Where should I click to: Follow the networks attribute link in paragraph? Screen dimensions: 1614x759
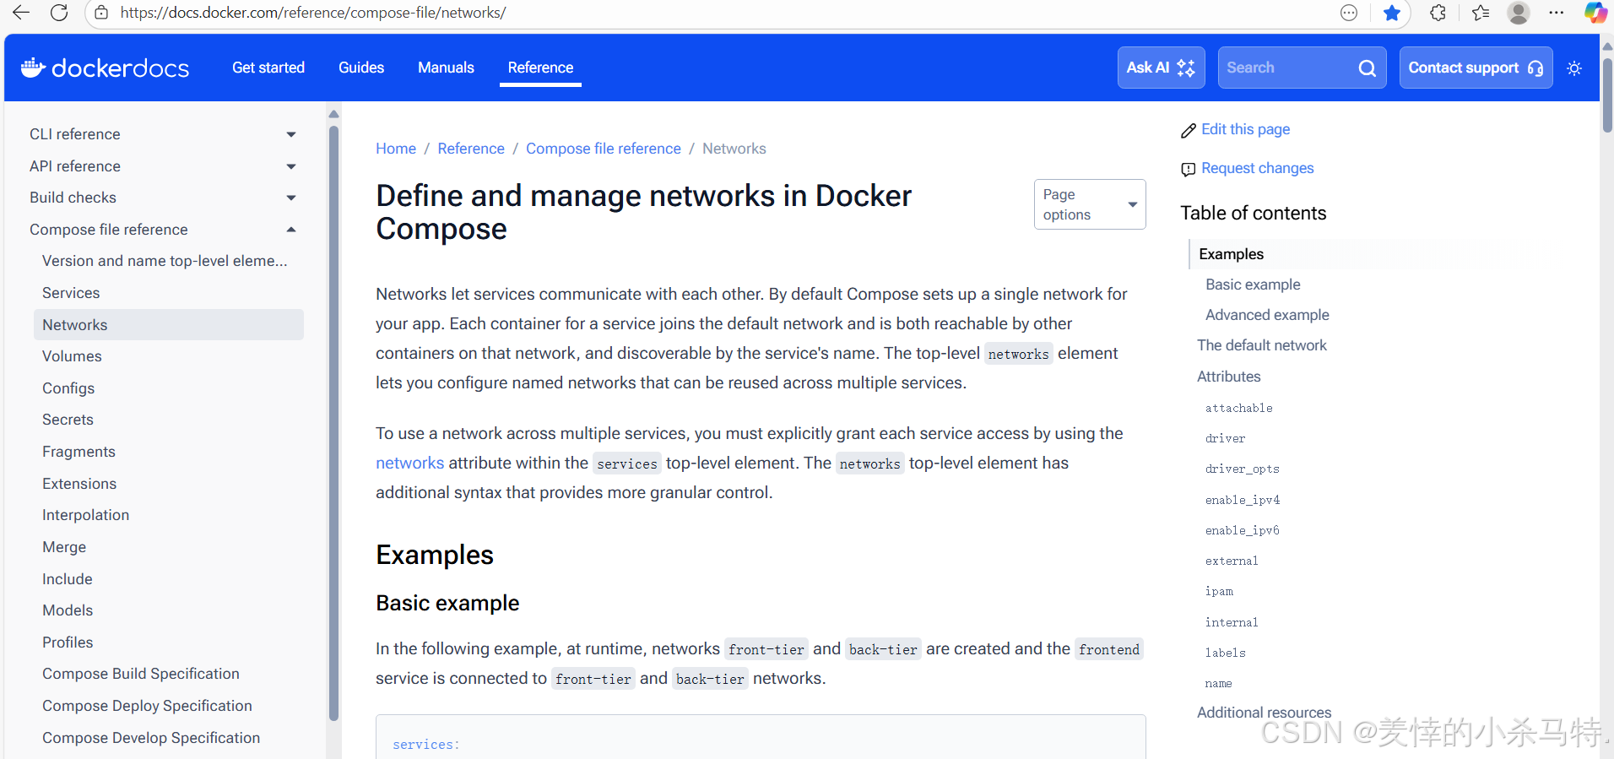[x=409, y=463]
